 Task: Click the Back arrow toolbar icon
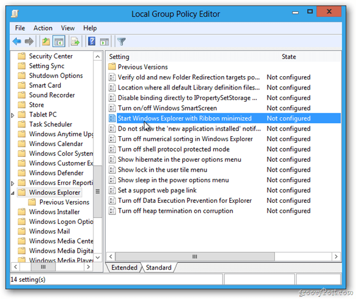click(x=17, y=42)
